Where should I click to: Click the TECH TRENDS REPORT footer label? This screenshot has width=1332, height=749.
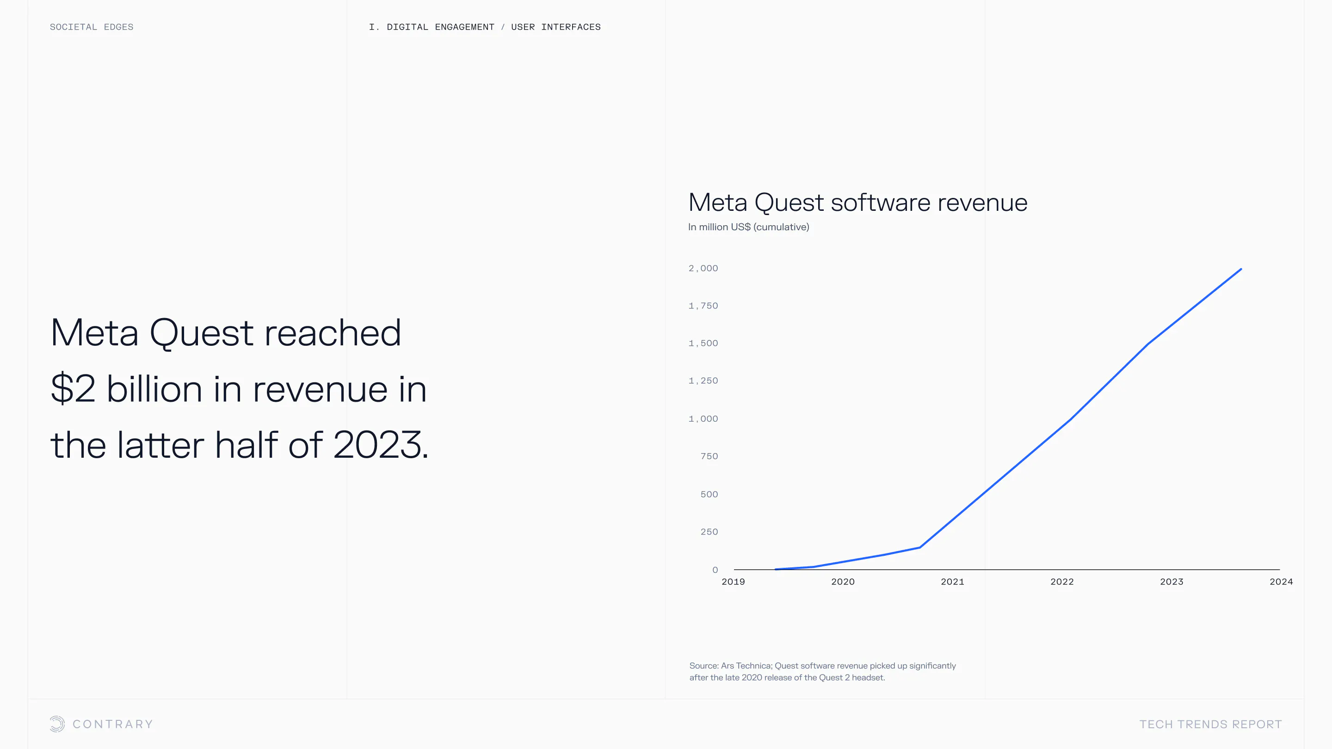click(x=1210, y=724)
